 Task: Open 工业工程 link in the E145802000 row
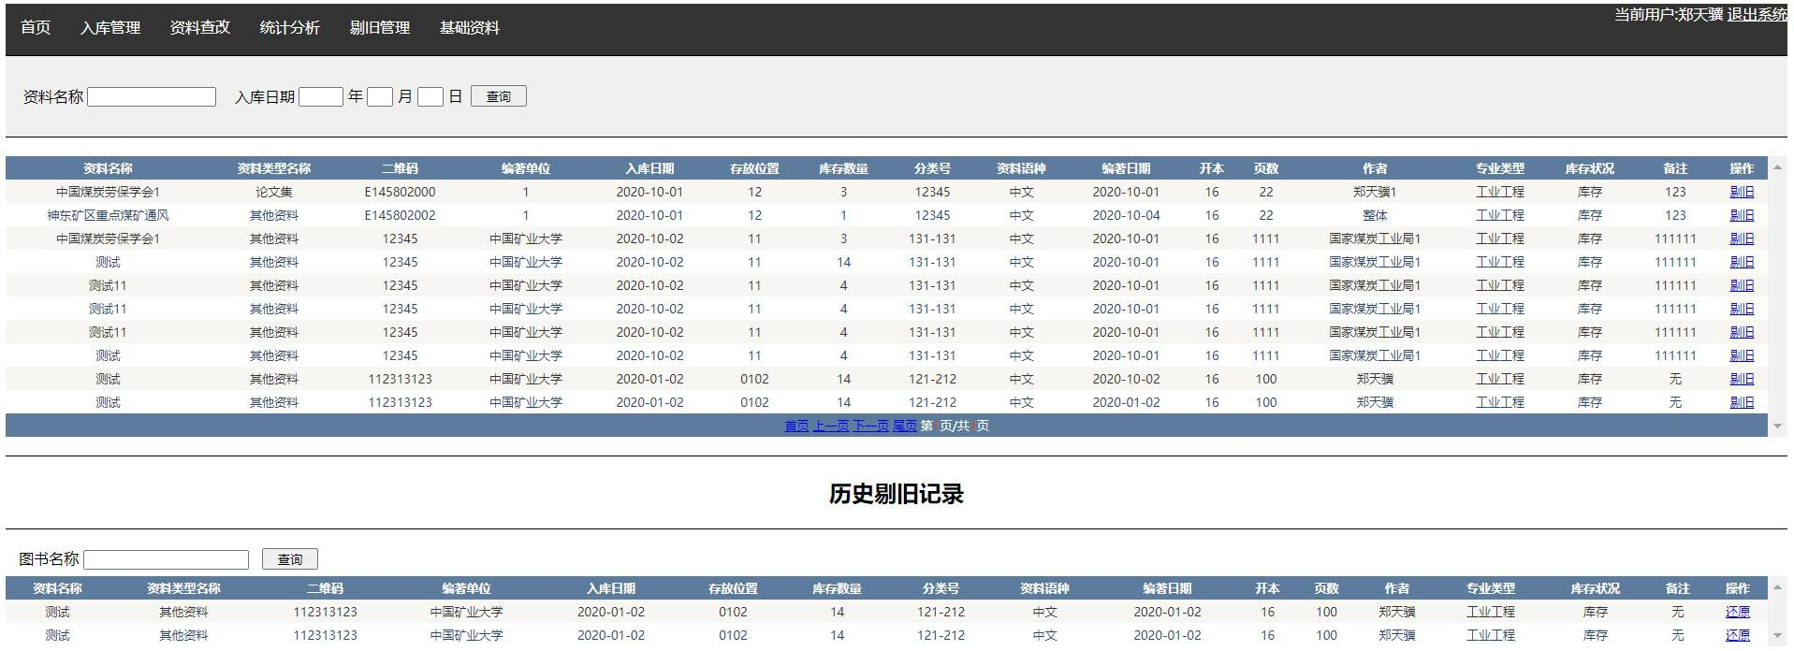(1500, 192)
